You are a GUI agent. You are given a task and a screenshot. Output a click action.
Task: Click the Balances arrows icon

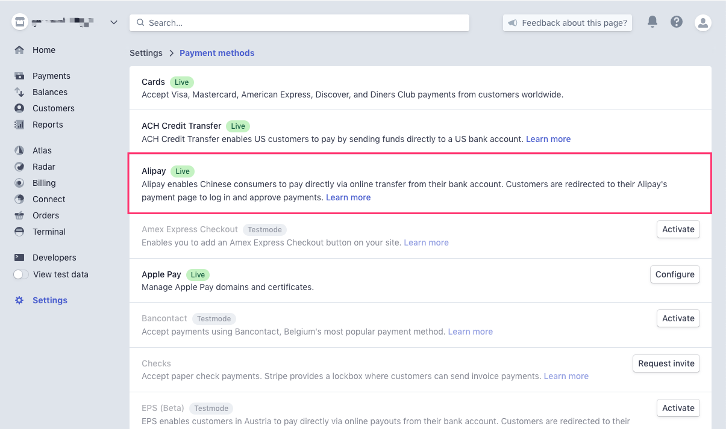[x=20, y=92]
